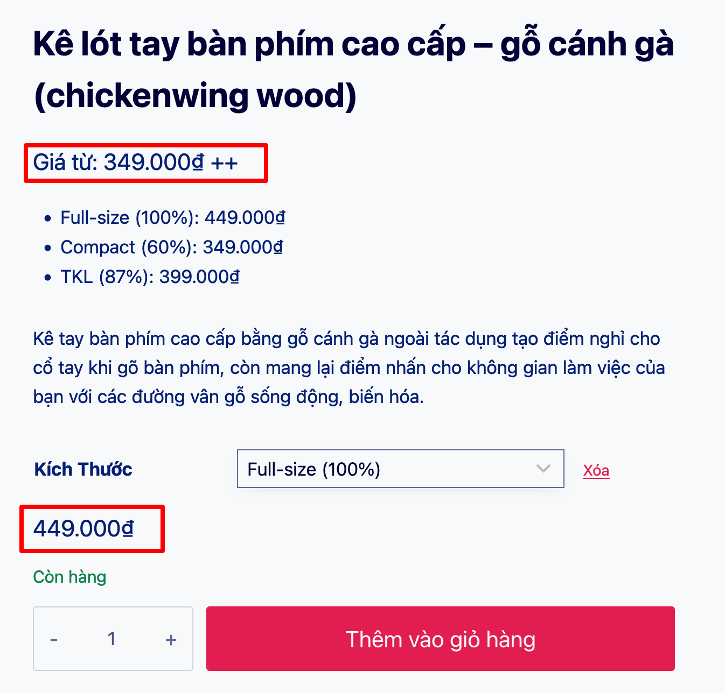The height and width of the screenshot is (693, 725).
Task: Click the Xóa link to clear selection
Action: [596, 470]
